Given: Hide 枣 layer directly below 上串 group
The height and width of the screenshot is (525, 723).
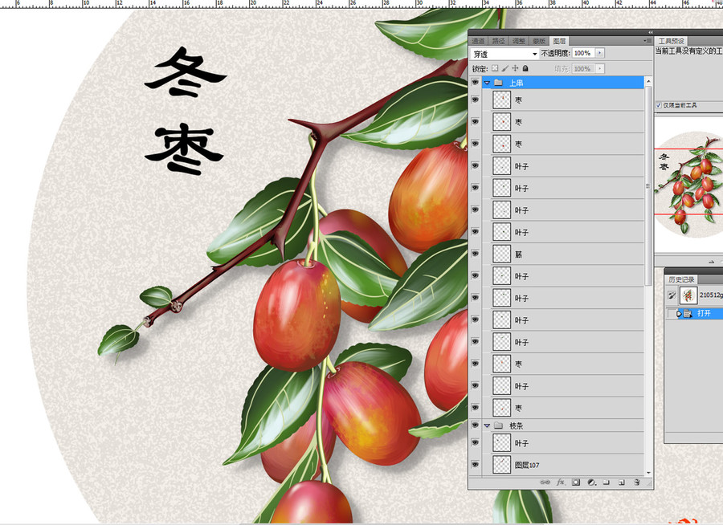Looking at the screenshot, I should pyautogui.click(x=475, y=100).
